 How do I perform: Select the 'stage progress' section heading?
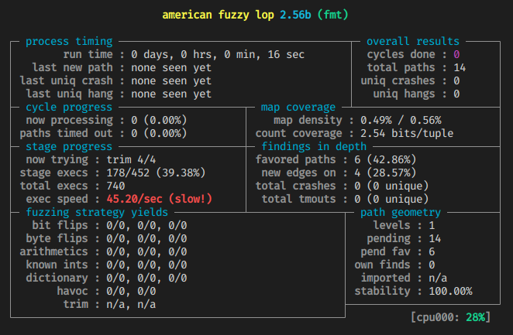coord(69,146)
